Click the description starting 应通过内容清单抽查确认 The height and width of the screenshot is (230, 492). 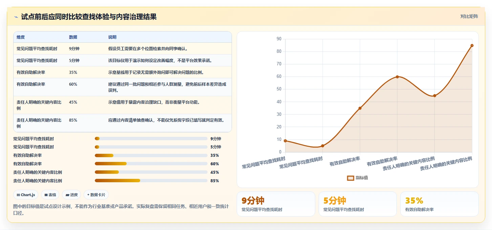pos(166,120)
